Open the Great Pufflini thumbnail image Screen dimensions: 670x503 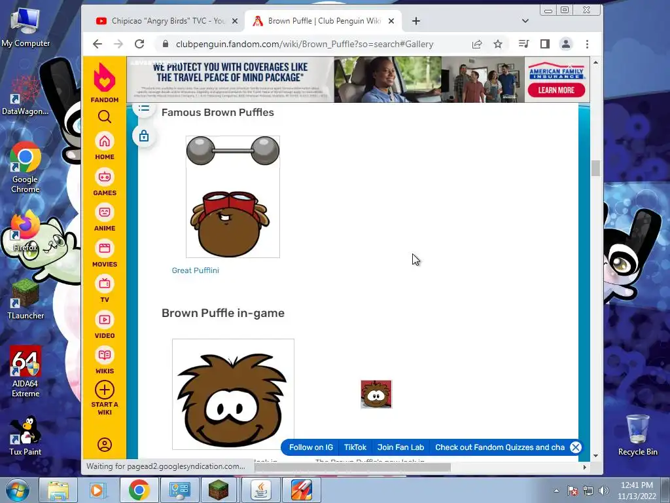tap(233, 196)
